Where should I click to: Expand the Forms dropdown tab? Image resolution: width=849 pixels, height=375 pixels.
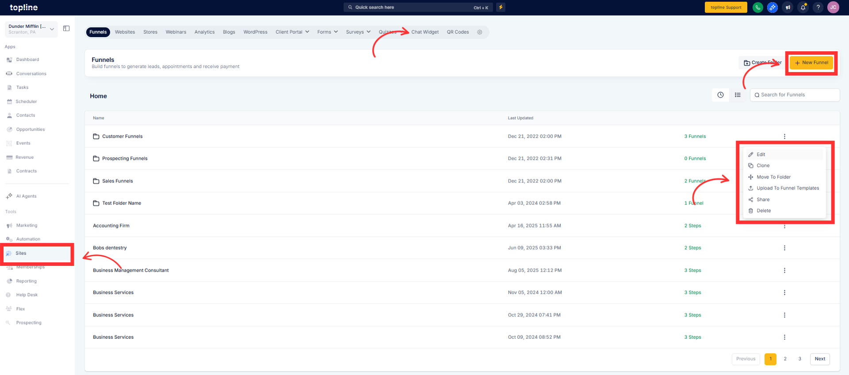(328, 32)
